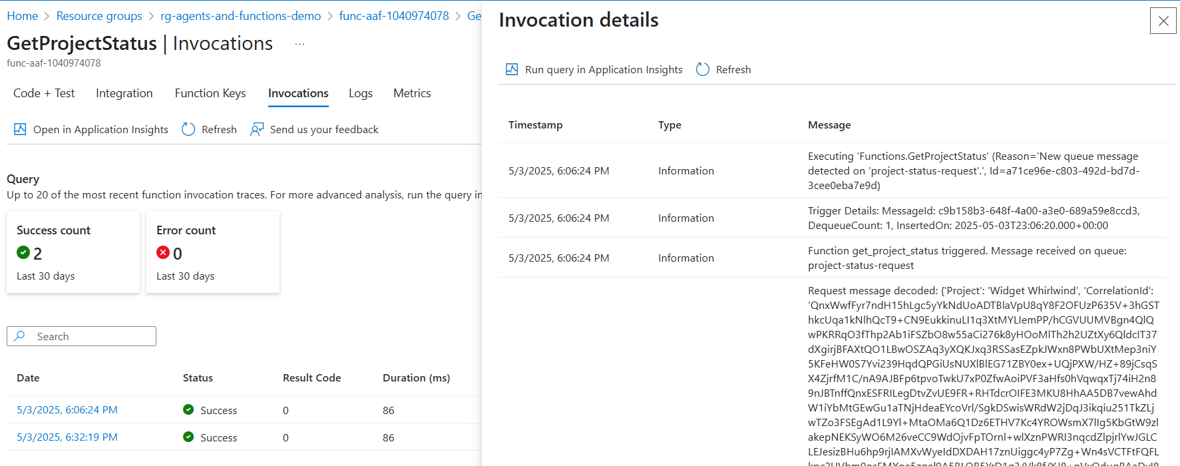1180x466 pixels.
Task: Click the Open in Application Insights chart icon
Action: [20, 129]
